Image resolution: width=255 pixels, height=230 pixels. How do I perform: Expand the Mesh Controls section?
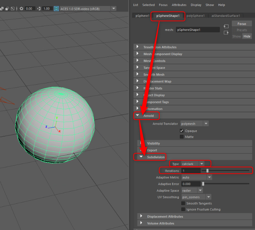194,61
